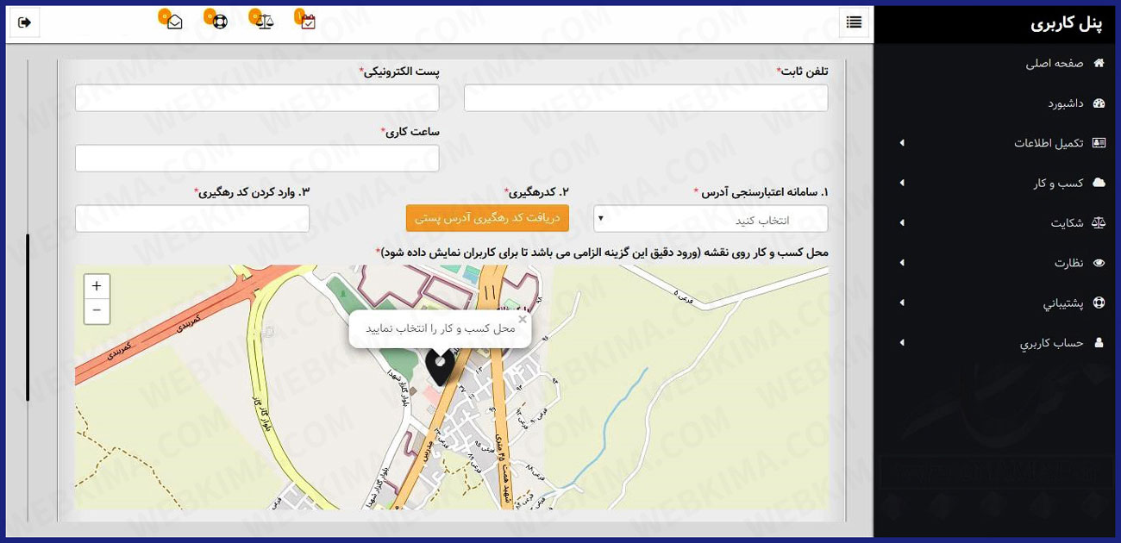Focus the ساعت کاری input field
Viewport: 1121px width, 543px height.
click(x=257, y=159)
